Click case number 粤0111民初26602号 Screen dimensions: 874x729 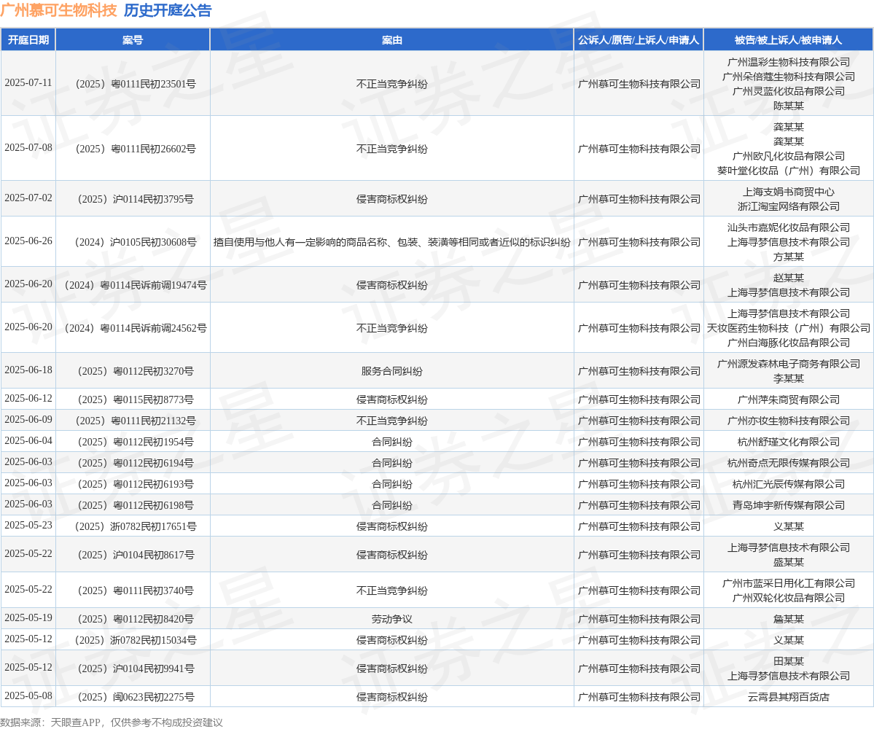[136, 149]
